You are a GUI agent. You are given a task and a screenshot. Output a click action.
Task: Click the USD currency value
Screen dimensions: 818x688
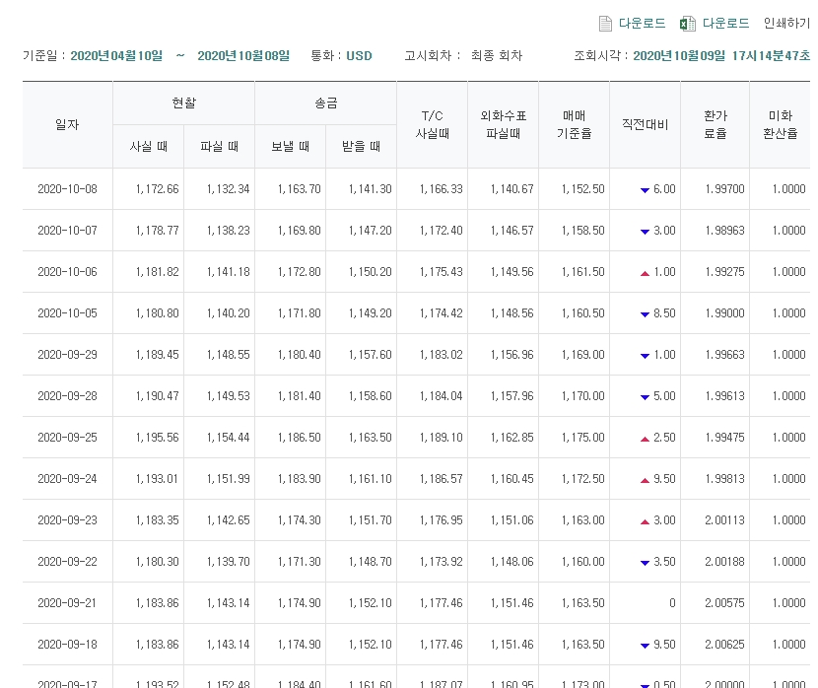pyautogui.click(x=360, y=56)
